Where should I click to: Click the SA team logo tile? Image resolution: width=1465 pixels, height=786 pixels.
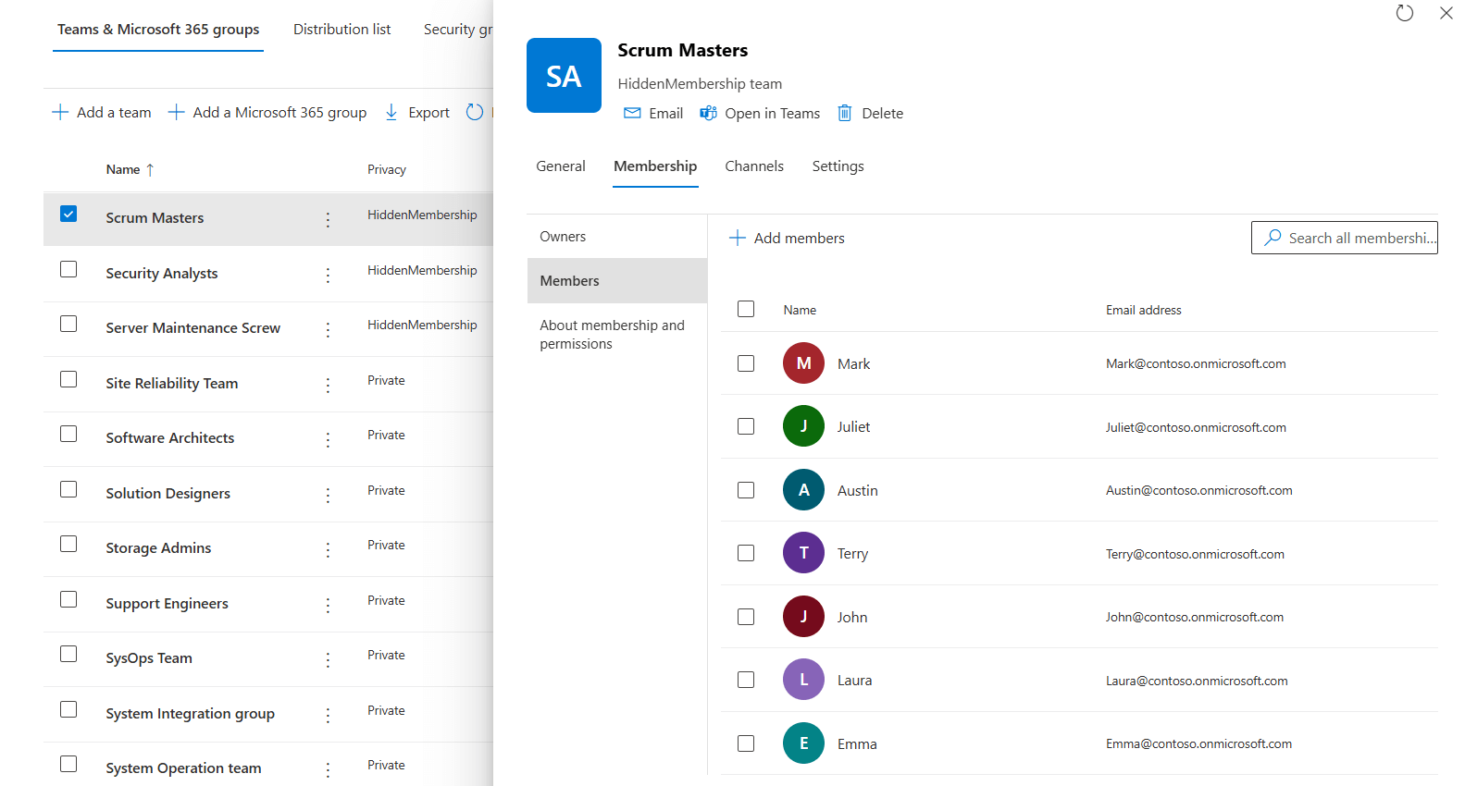[x=564, y=75]
